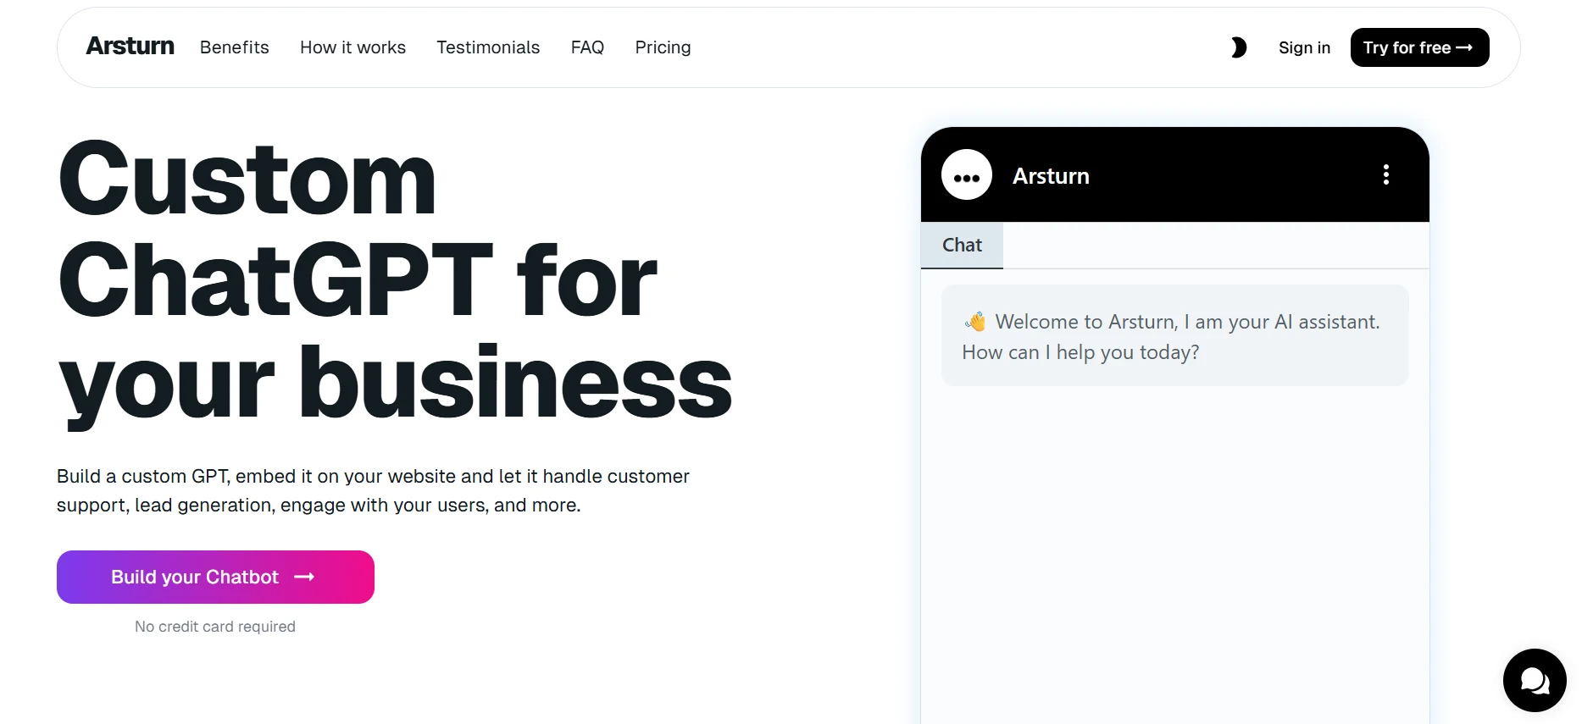Click the Sign in link

coord(1304,47)
